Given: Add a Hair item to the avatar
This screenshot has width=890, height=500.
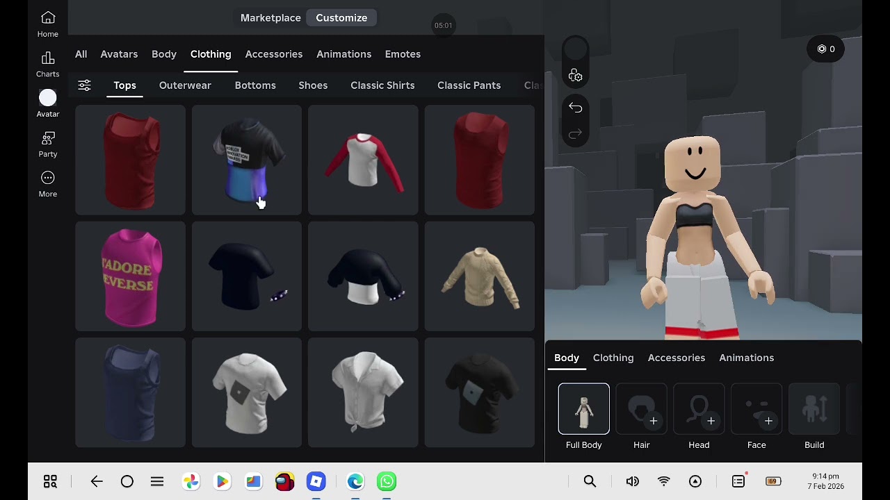Looking at the screenshot, I should point(642,409).
